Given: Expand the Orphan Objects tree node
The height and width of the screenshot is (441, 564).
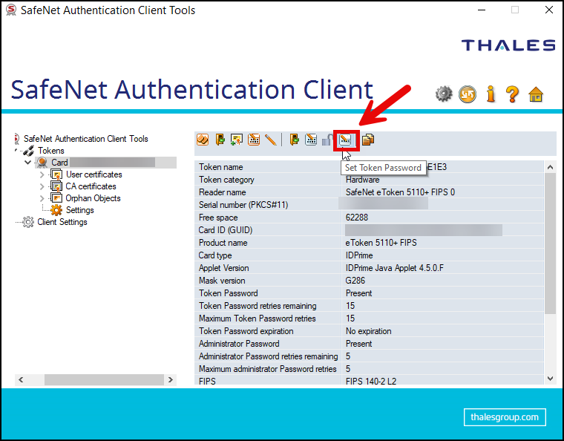Looking at the screenshot, I should [x=42, y=198].
